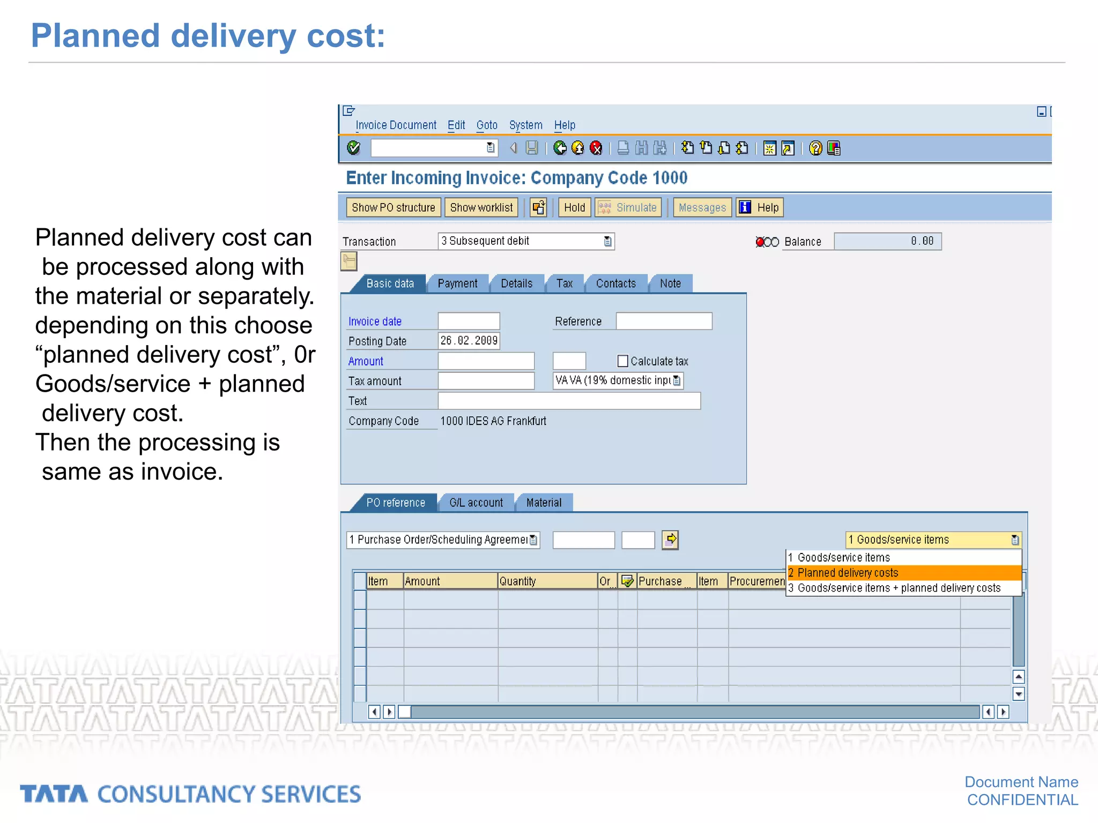Click the Hold button
1098x823 pixels.
[574, 207]
